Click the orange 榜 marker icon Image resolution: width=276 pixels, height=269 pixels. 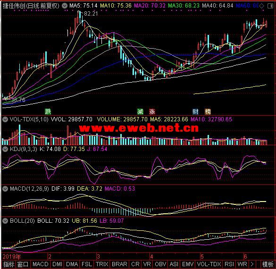(208, 111)
